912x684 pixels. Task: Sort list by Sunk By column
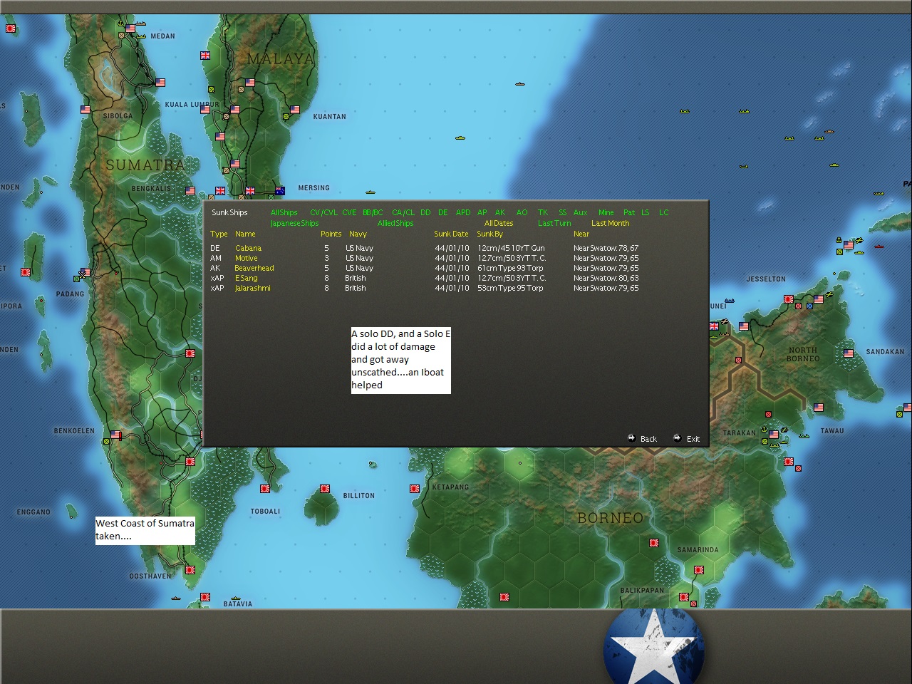490,234
